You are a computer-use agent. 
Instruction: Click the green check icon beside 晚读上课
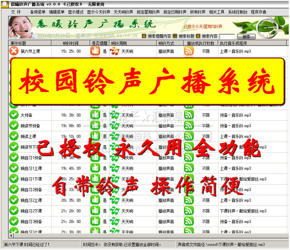14,136
